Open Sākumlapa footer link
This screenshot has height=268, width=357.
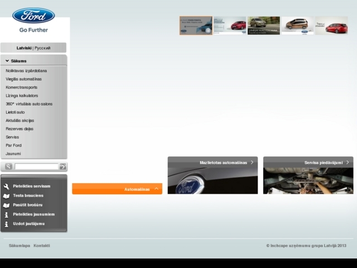point(20,246)
